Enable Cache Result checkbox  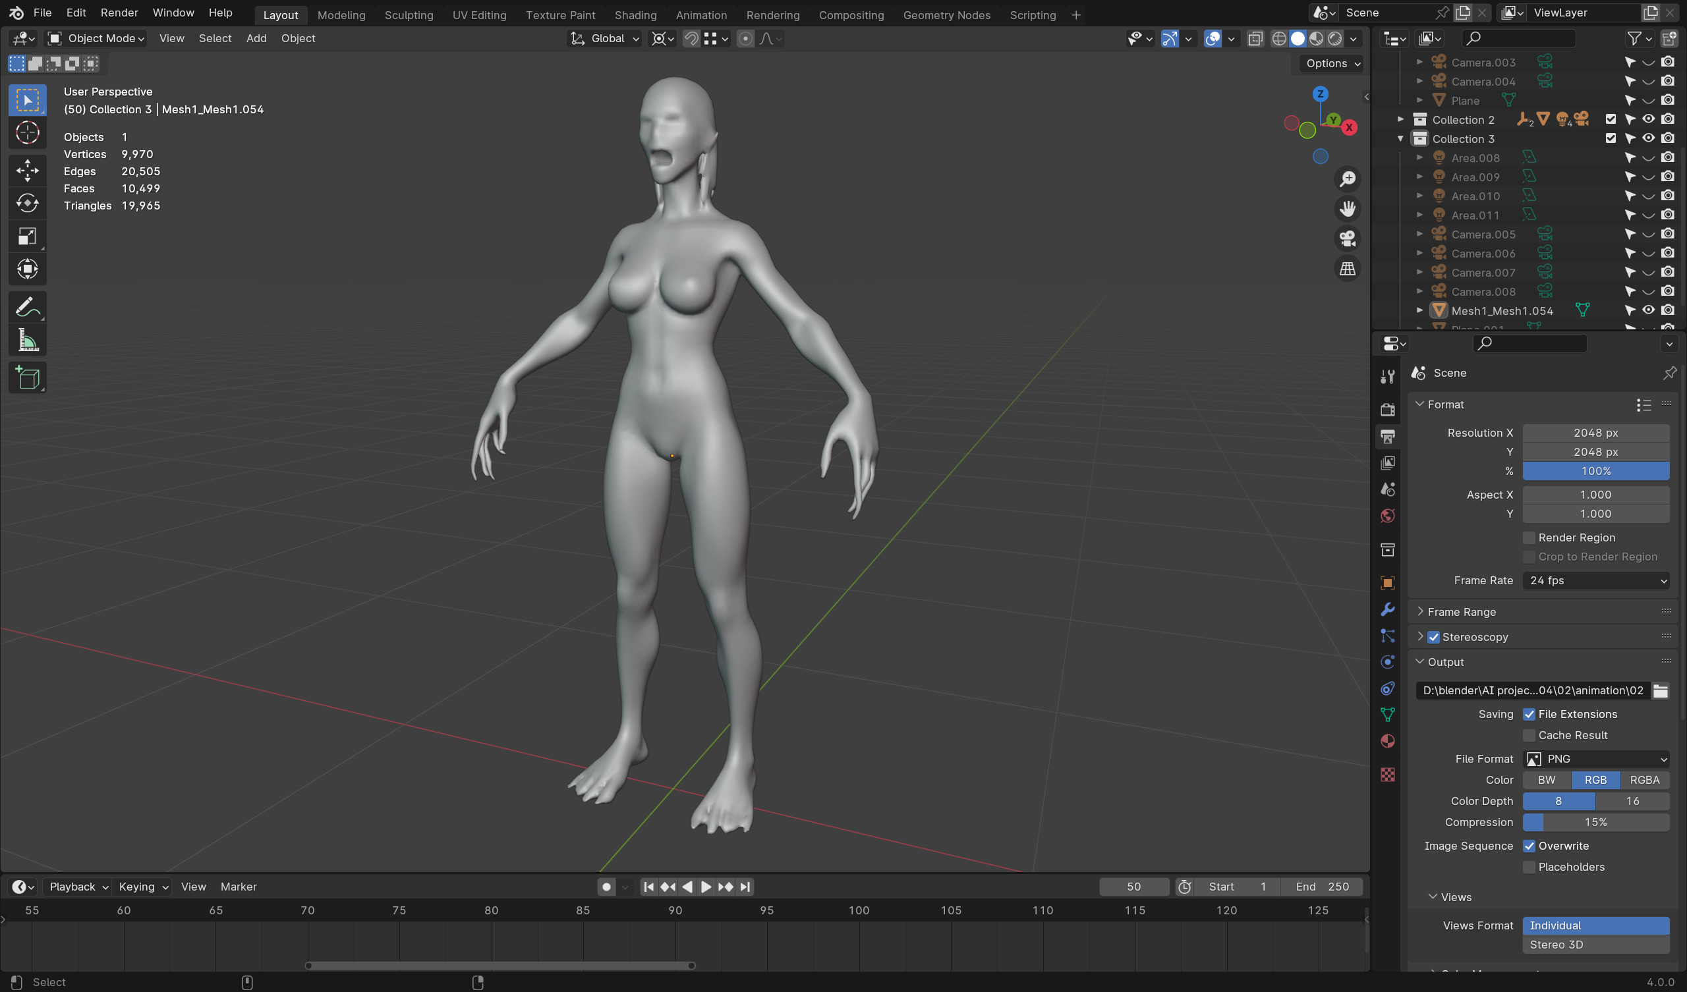click(1529, 735)
